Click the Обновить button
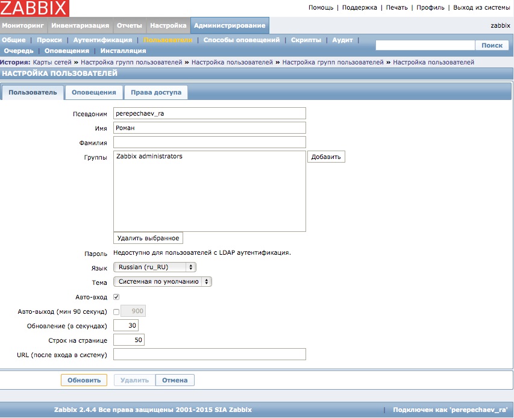Viewport: 514px width, 418px height. (84, 380)
